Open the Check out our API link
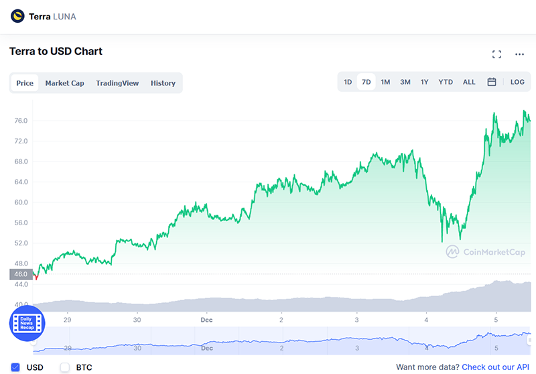Viewport: 536px width, 374px height. point(495,367)
